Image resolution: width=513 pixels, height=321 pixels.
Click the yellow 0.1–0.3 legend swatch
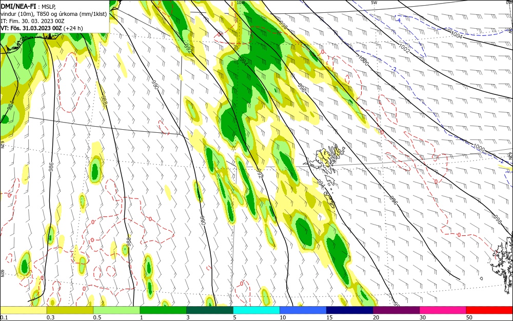coord(23,310)
